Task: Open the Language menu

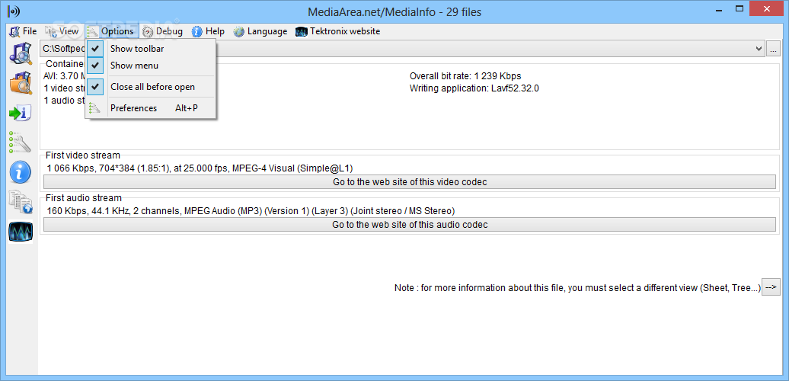Action: coord(260,31)
